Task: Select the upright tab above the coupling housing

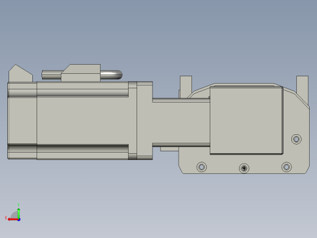Action: tap(186, 87)
